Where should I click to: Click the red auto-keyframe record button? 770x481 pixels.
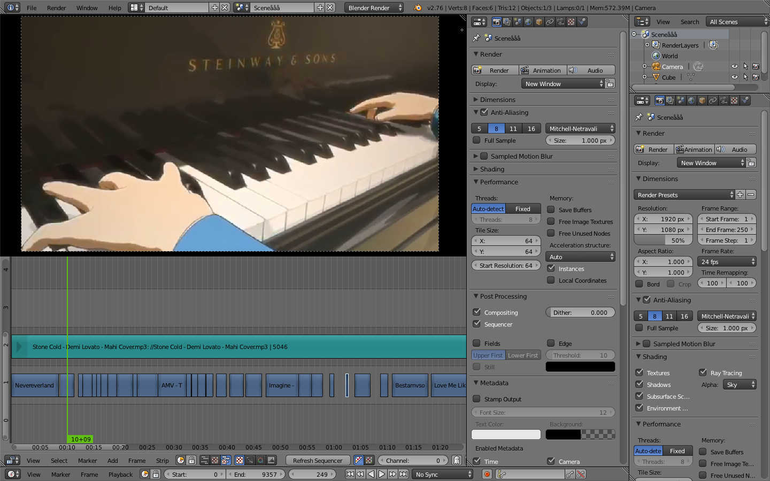[x=487, y=474]
